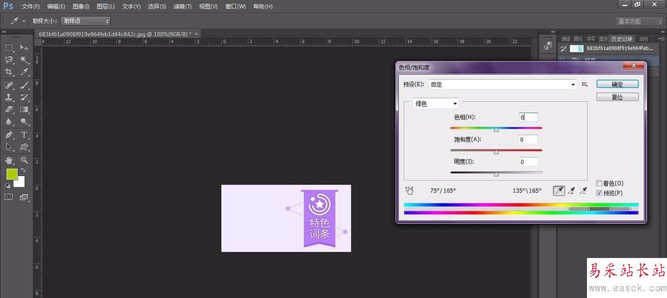Pick the Hand tool in toolbox

pos(9,160)
